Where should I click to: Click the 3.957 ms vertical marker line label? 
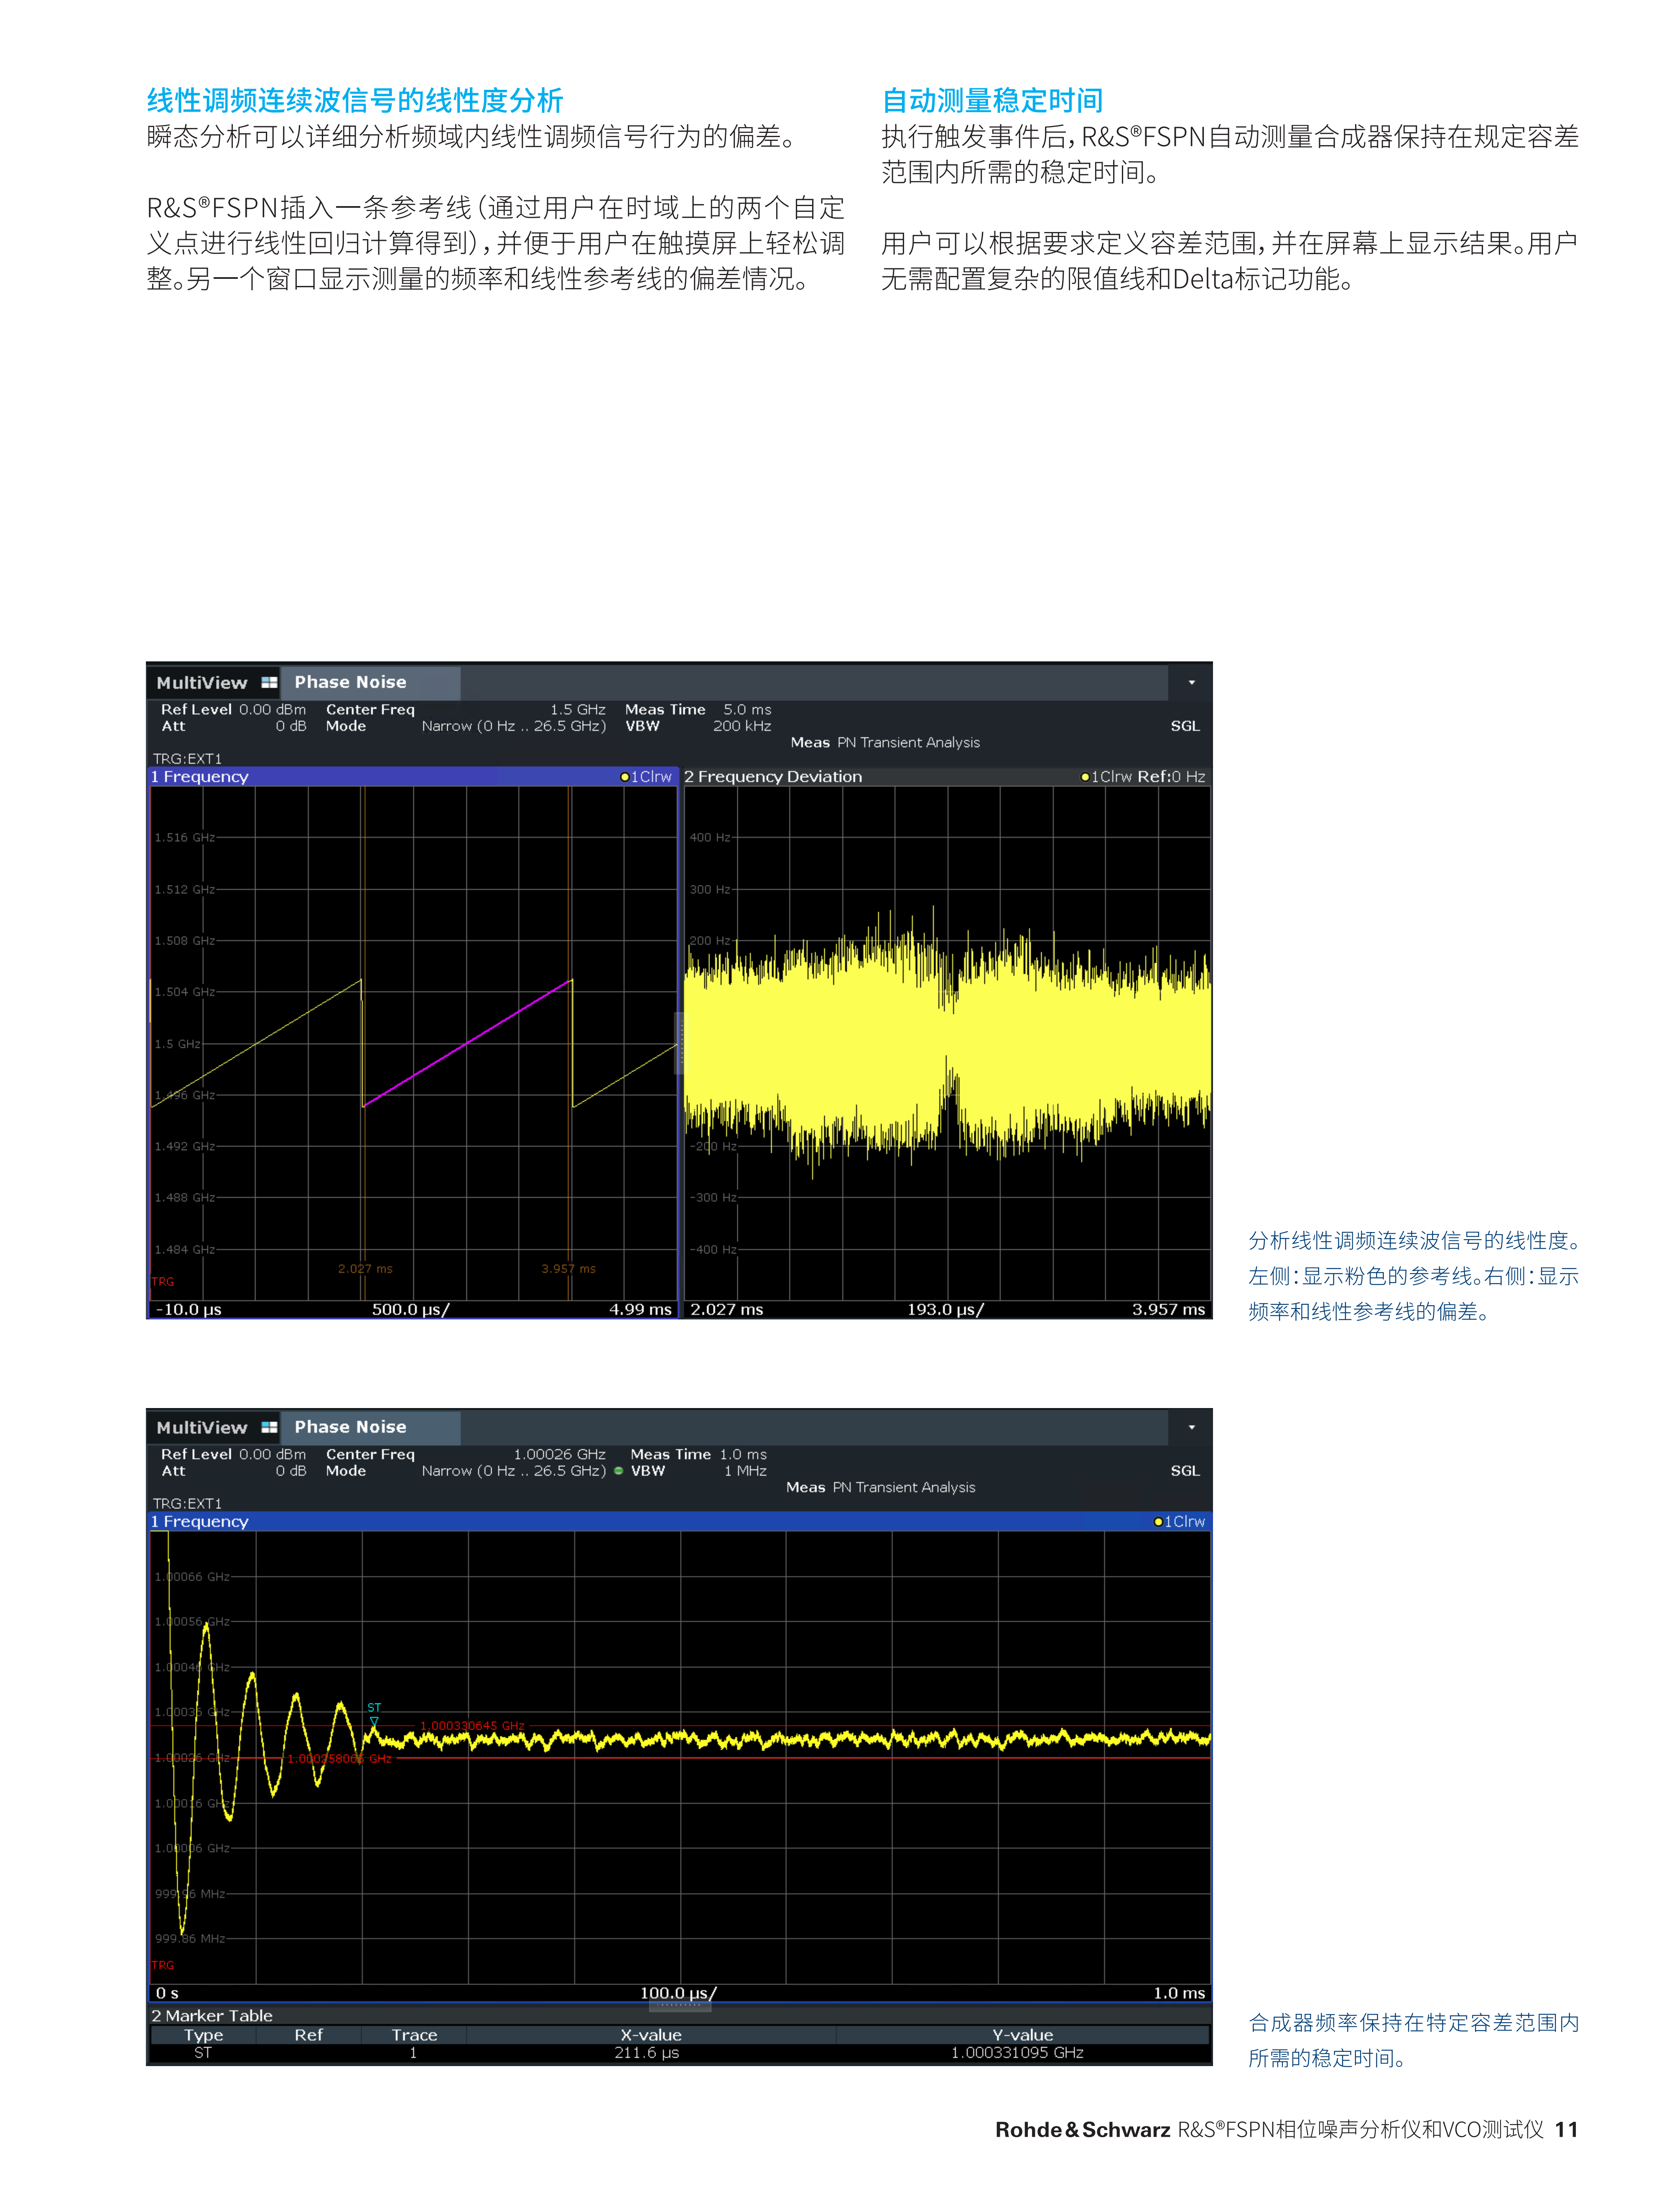click(568, 1269)
